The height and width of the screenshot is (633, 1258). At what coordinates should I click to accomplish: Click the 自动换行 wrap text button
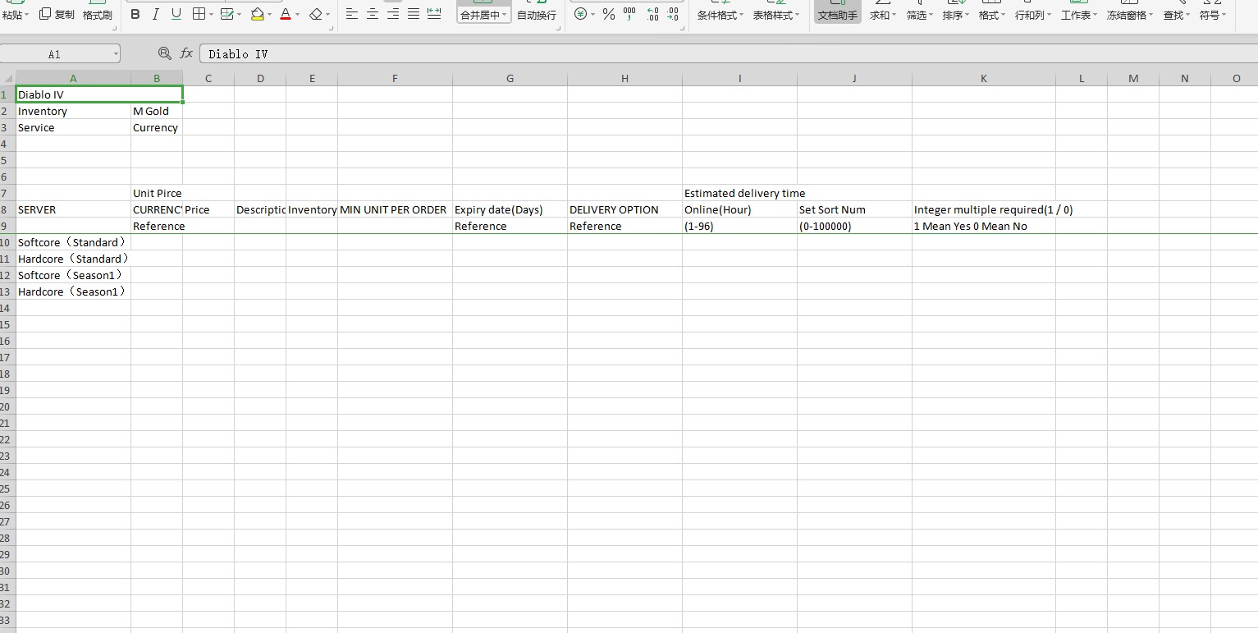537,15
